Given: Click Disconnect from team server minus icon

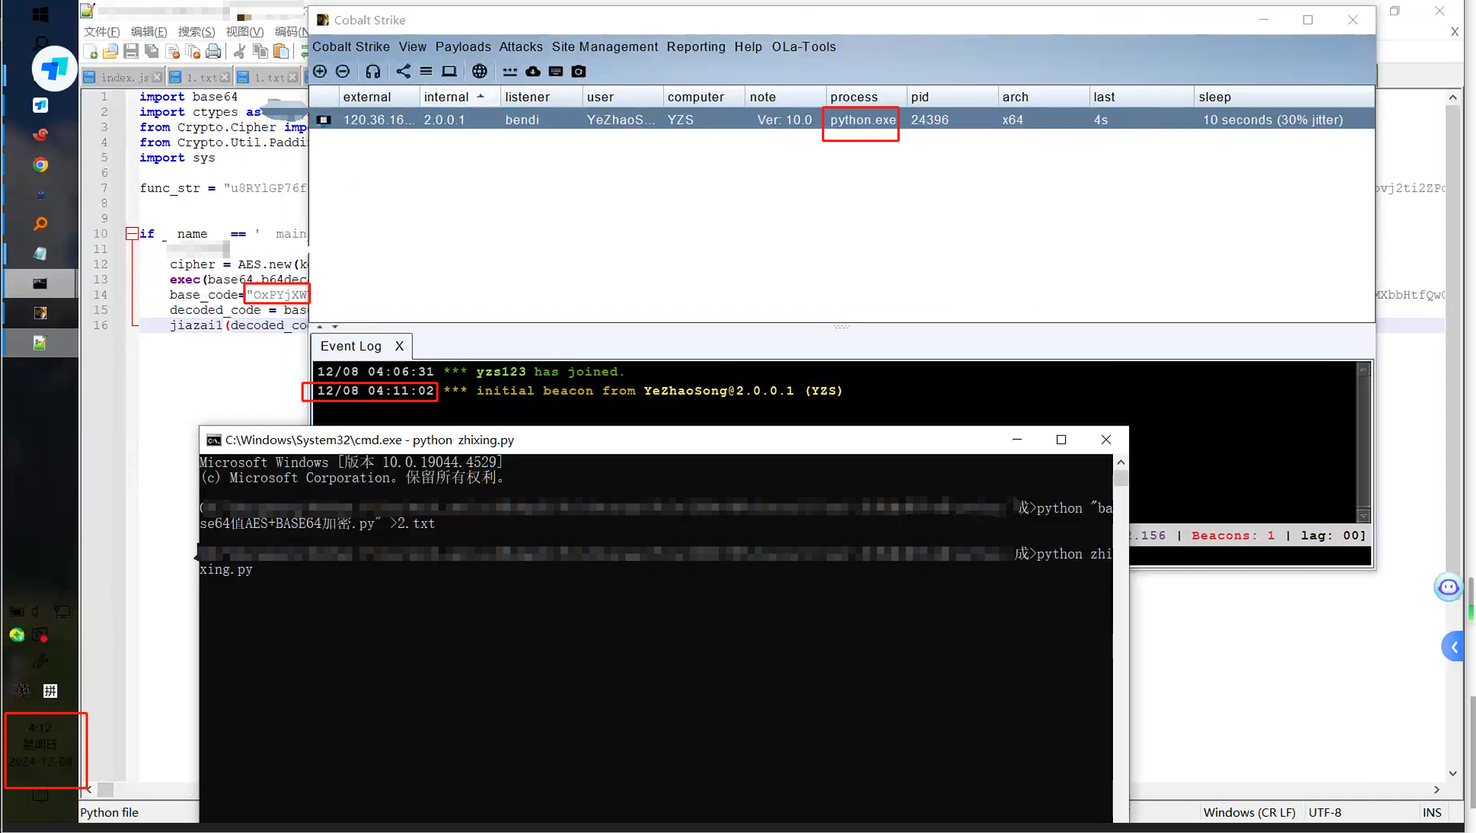Looking at the screenshot, I should pyautogui.click(x=343, y=71).
